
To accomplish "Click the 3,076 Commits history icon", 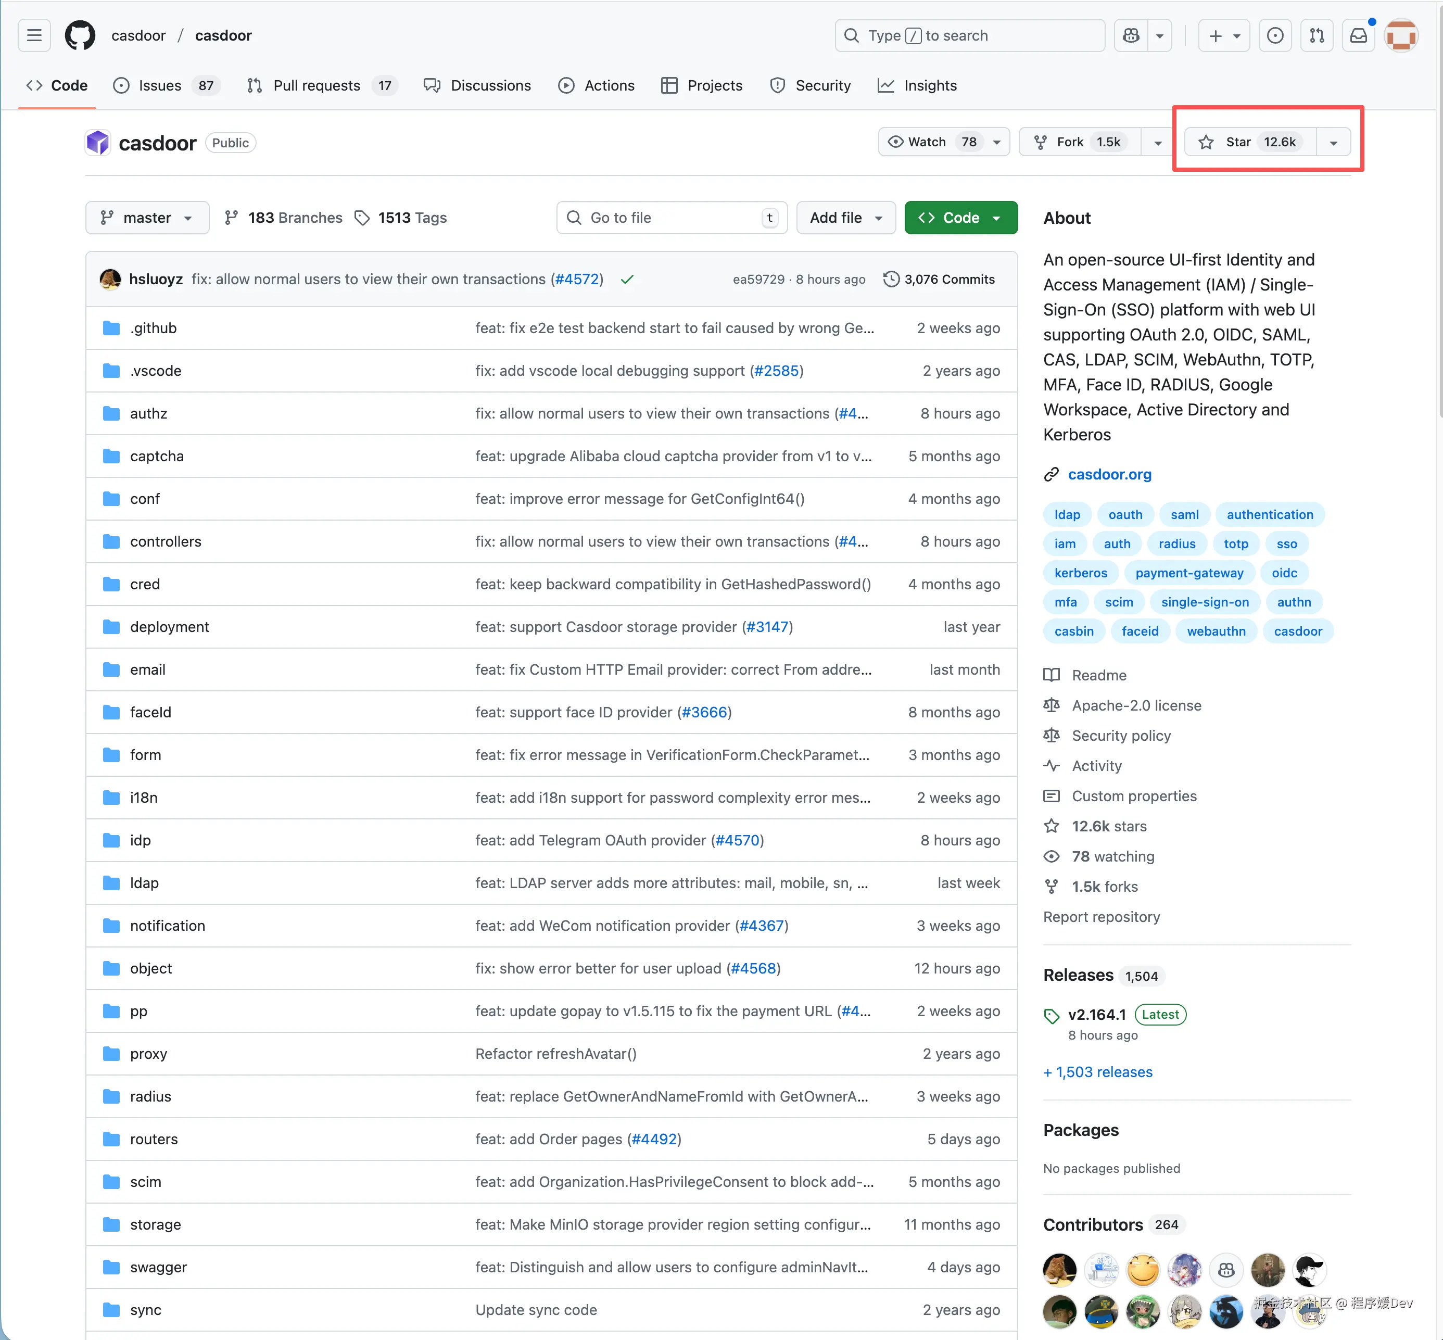I will click(x=891, y=279).
